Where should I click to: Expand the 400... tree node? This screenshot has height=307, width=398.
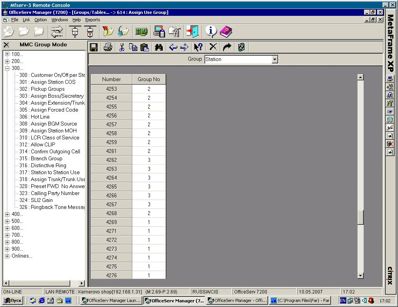[7, 214]
